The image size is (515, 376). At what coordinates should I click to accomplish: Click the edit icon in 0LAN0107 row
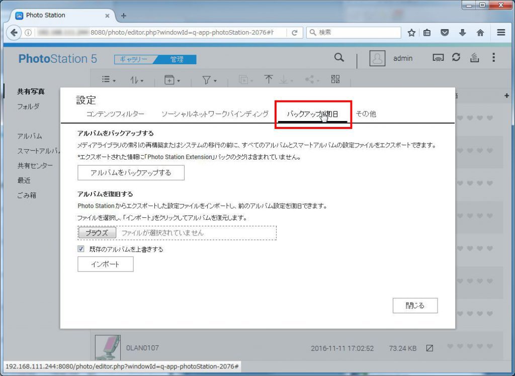click(x=430, y=348)
